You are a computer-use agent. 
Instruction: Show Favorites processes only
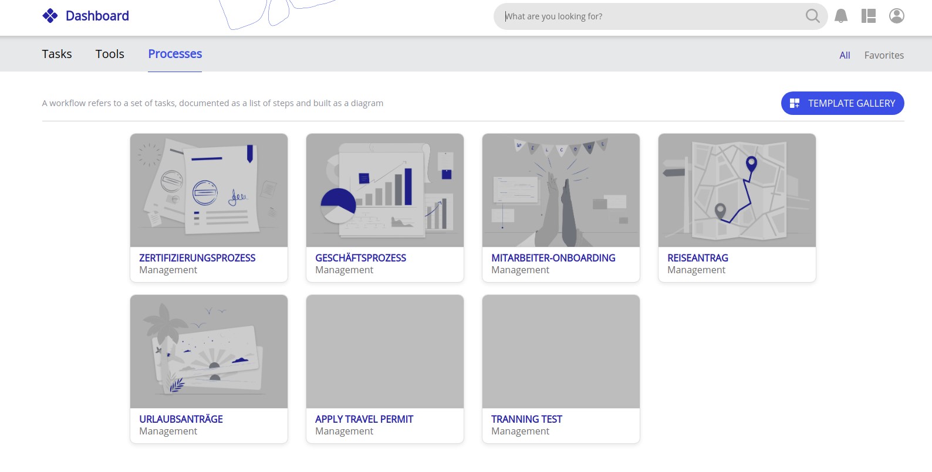pos(884,55)
